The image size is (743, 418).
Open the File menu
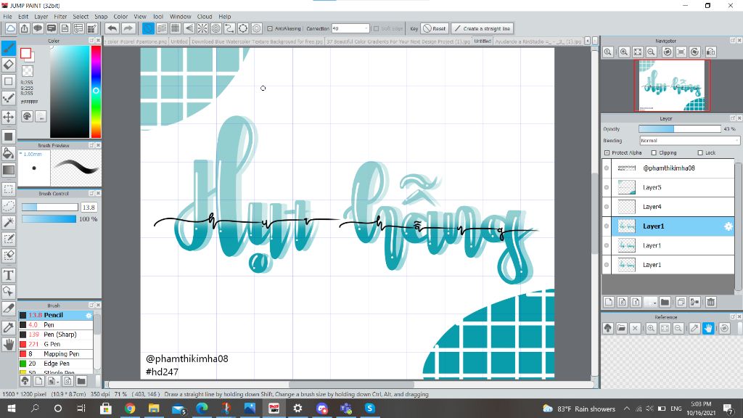point(7,16)
